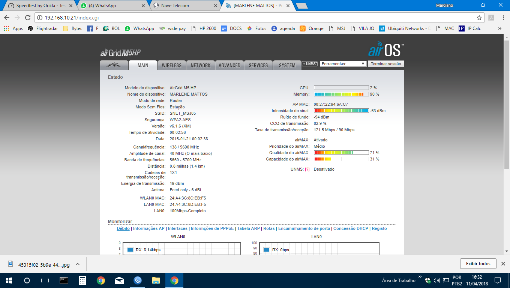Open the DOCS bookmark
Viewport: 510px width, 288px height.
click(x=231, y=28)
